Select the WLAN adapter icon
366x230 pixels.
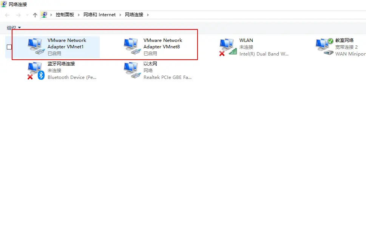(x=228, y=47)
